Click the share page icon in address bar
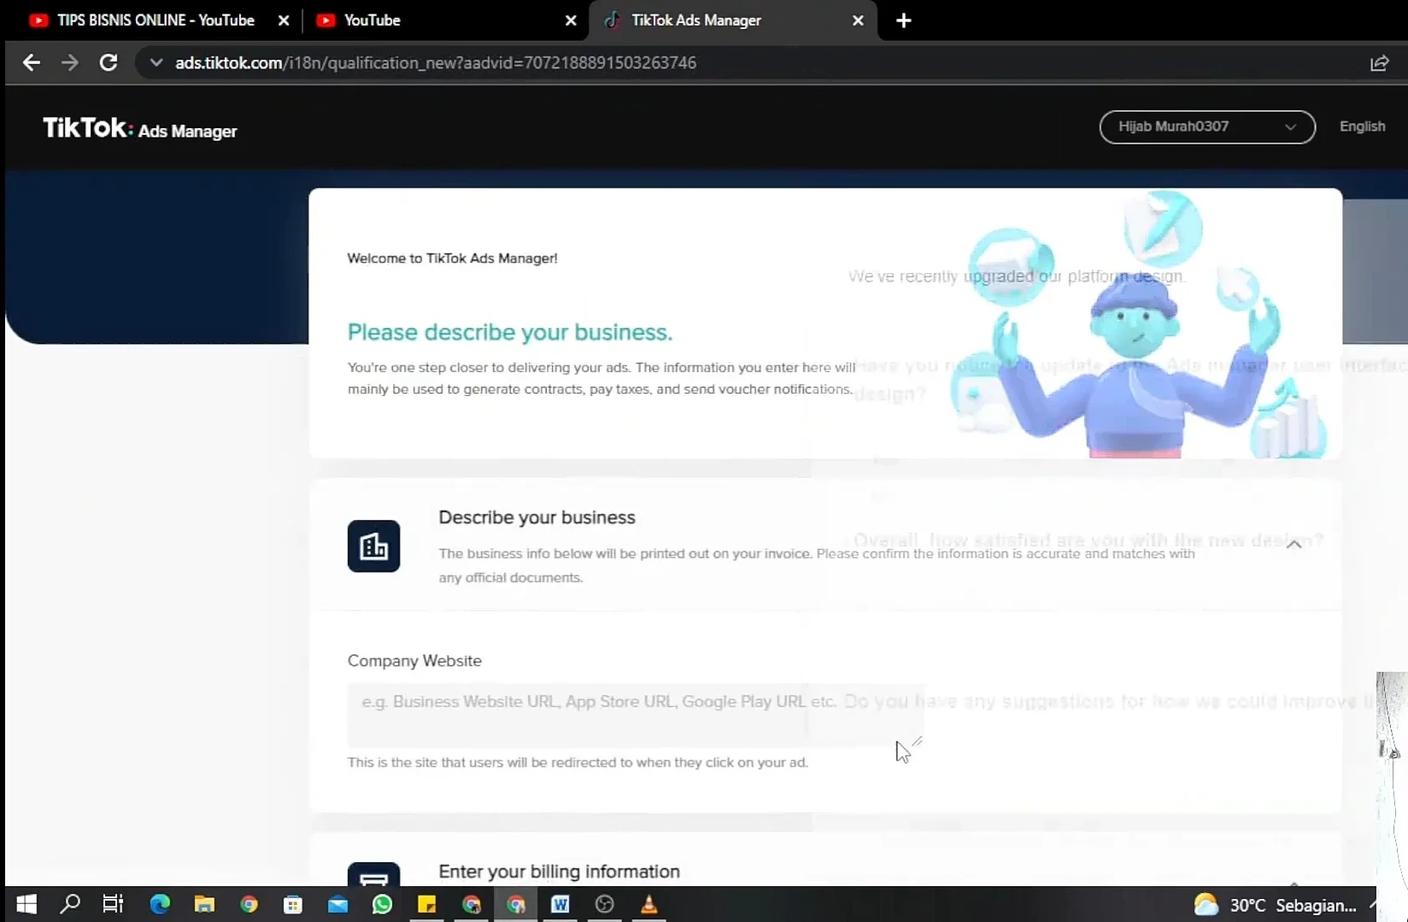Viewport: 1408px width, 922px height. (x=1379, y=63)
